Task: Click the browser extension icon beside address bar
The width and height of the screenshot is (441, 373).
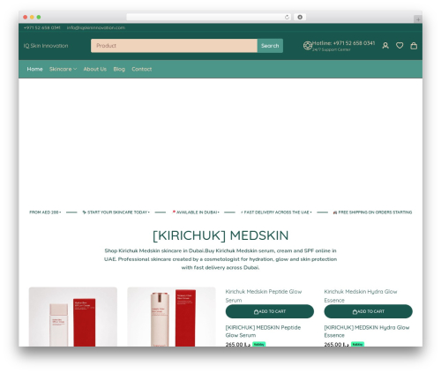Action: (x=300, y=17)
